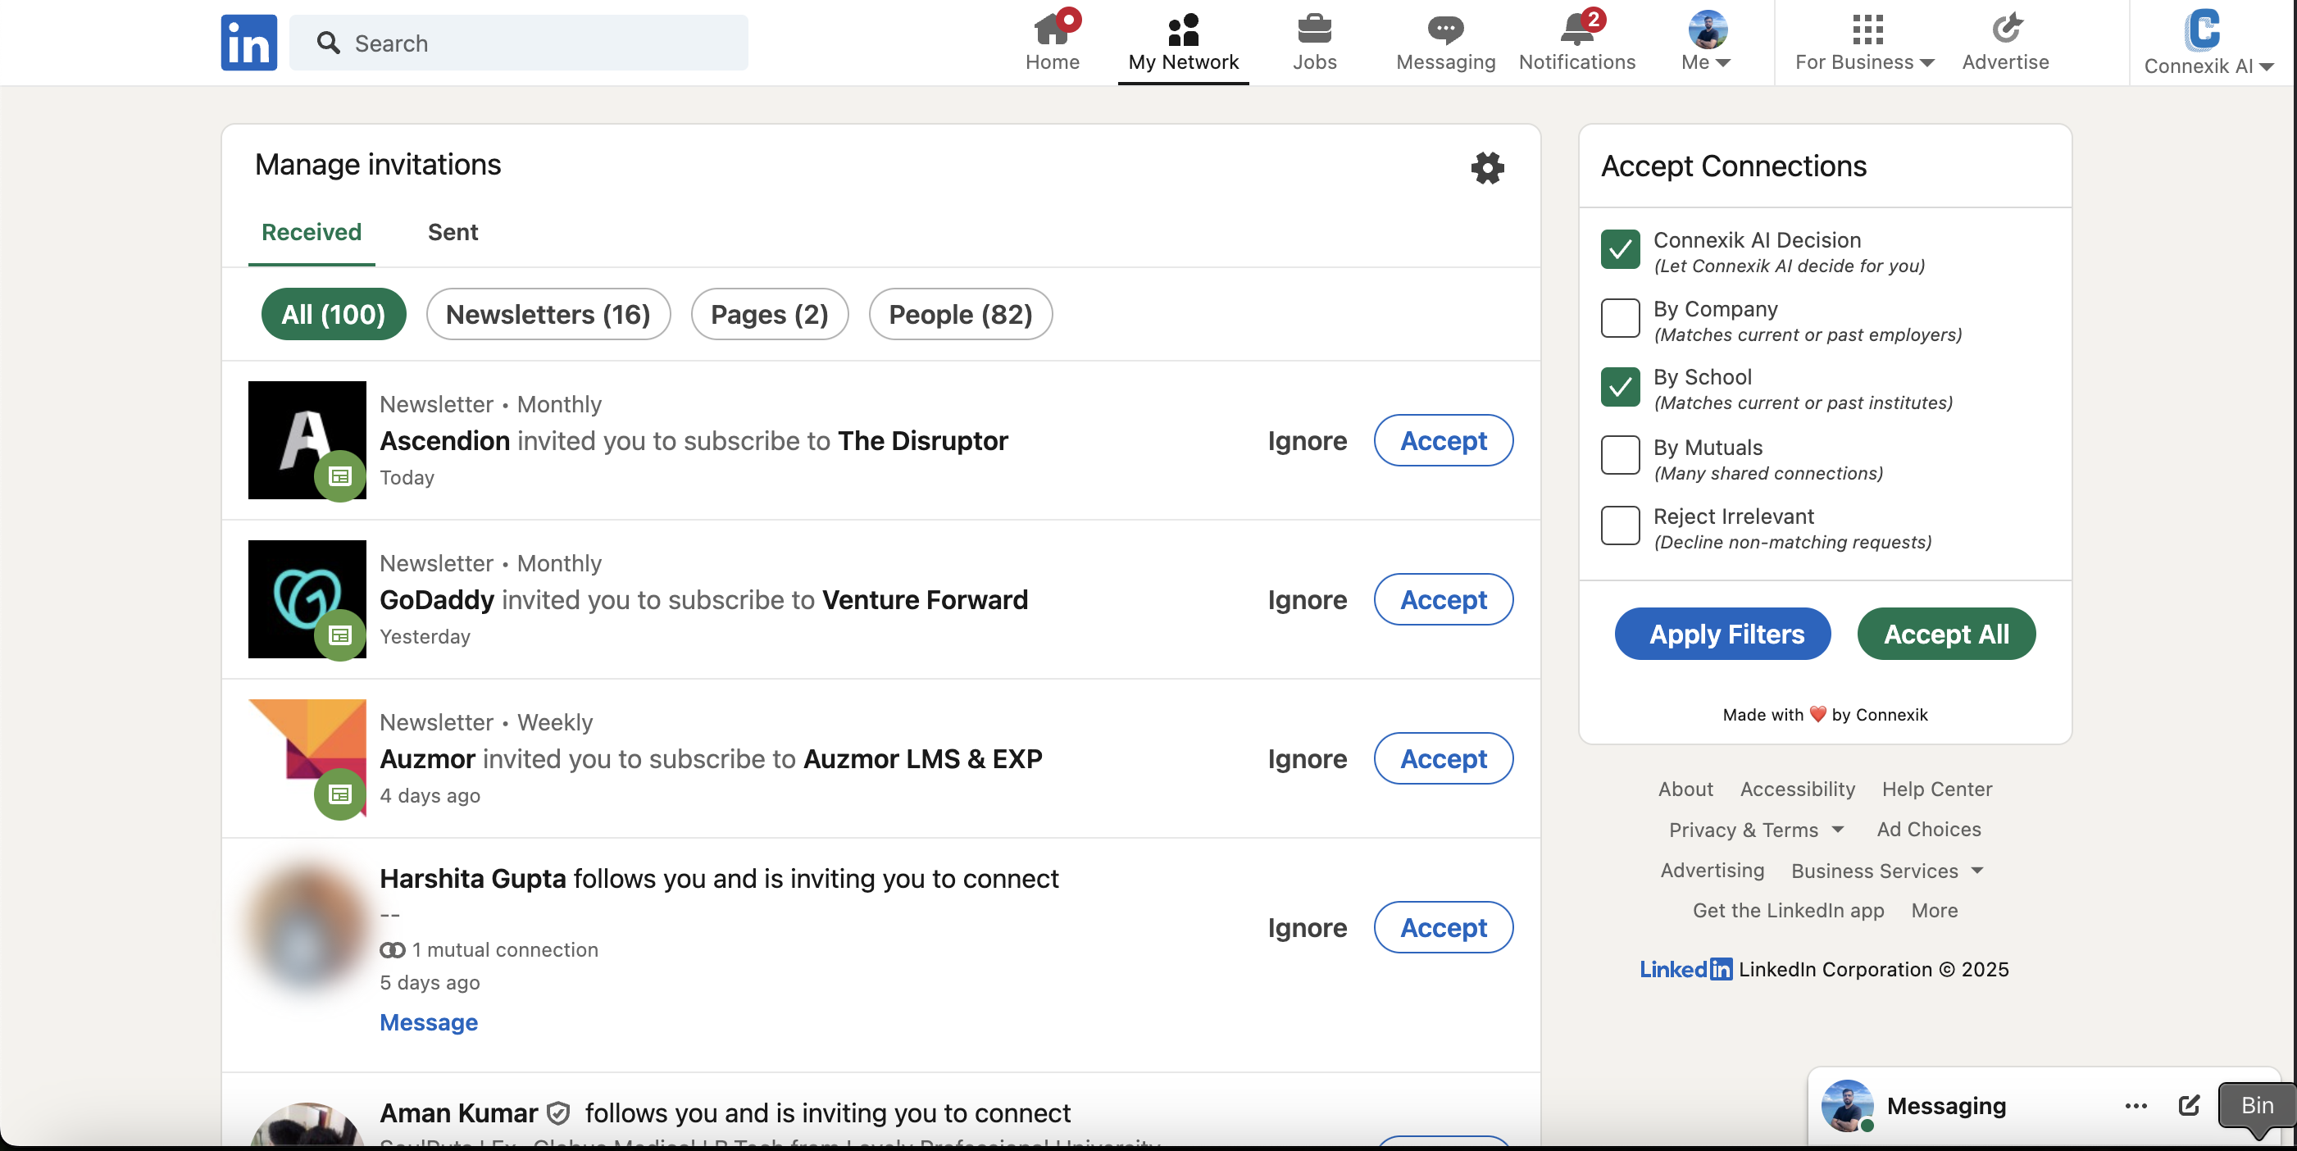Accept Ascendion's The Disruptor invitation
Image resolution: width=2297 pixels, height=1151 pixels.
(1443, 440)
